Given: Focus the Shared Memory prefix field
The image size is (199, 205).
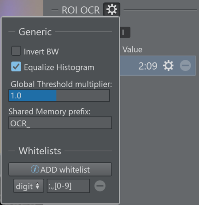Looking at the screenshot, I should tap(60, 123).
